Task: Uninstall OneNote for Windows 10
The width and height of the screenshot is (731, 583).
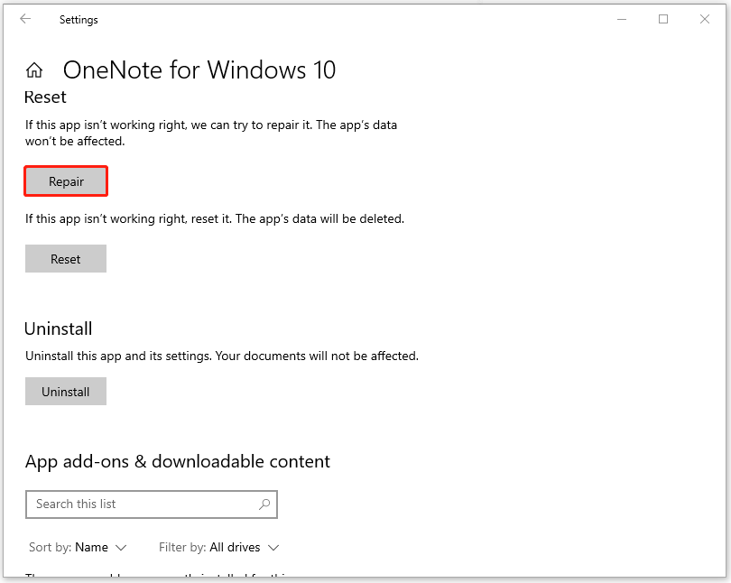Action: click(x=66, y=392)
